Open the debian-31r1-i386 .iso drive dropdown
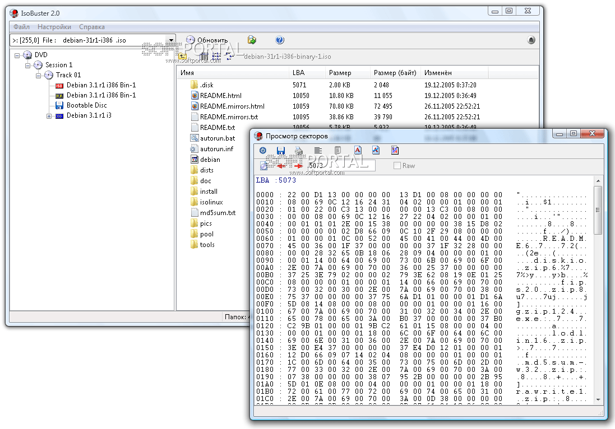615x429 pixels. (171, 40)
